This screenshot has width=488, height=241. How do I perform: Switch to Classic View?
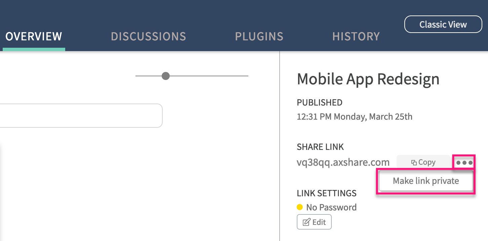(443, 24)
